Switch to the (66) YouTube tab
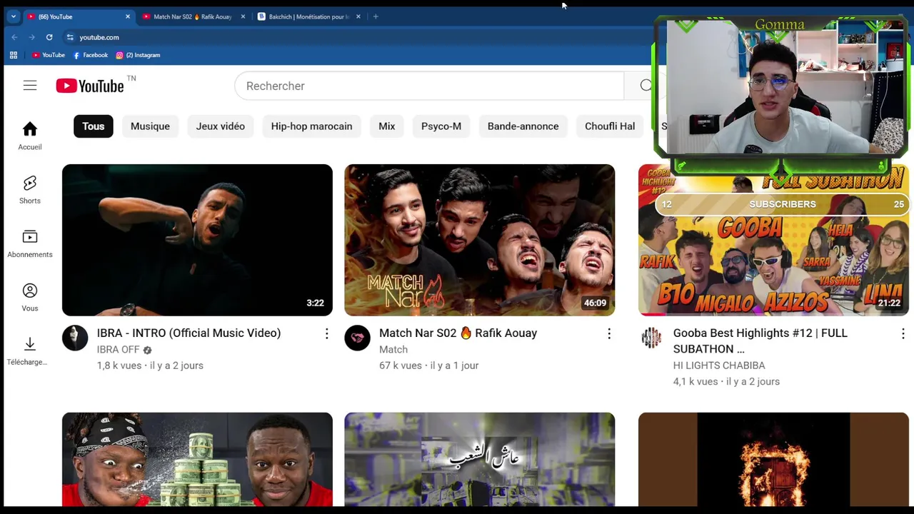 pos(79,16)
